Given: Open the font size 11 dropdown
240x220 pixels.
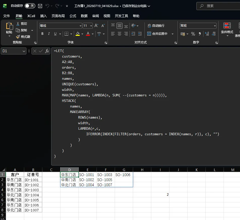Looking at the screenshot, I should tap(91, 26).
